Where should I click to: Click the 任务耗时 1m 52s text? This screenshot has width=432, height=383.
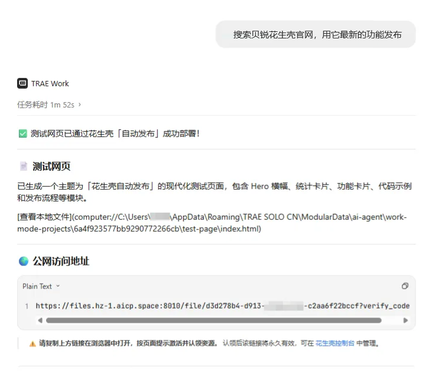[x=46, y=105]
